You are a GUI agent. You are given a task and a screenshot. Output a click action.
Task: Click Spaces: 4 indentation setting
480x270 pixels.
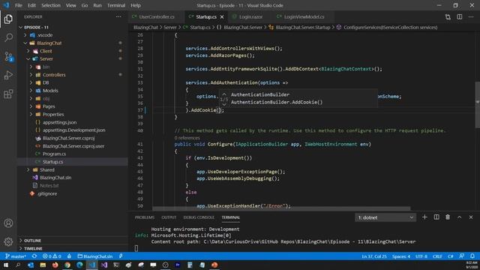(401, 256)
